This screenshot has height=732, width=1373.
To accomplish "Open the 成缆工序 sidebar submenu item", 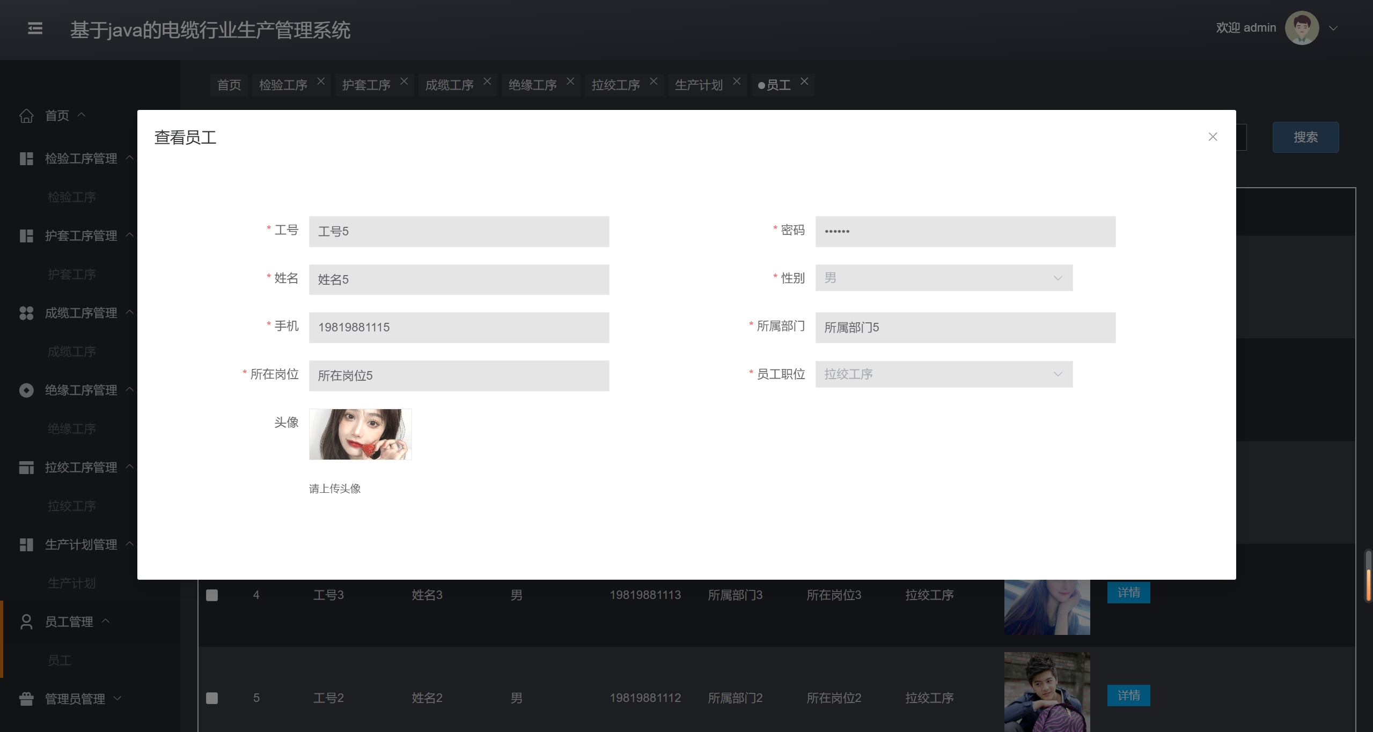I will (x=72, y=352).
